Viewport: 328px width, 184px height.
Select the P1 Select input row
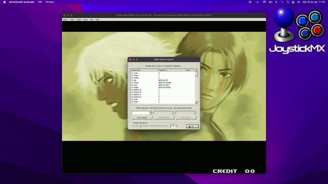(x=162, y=78)
